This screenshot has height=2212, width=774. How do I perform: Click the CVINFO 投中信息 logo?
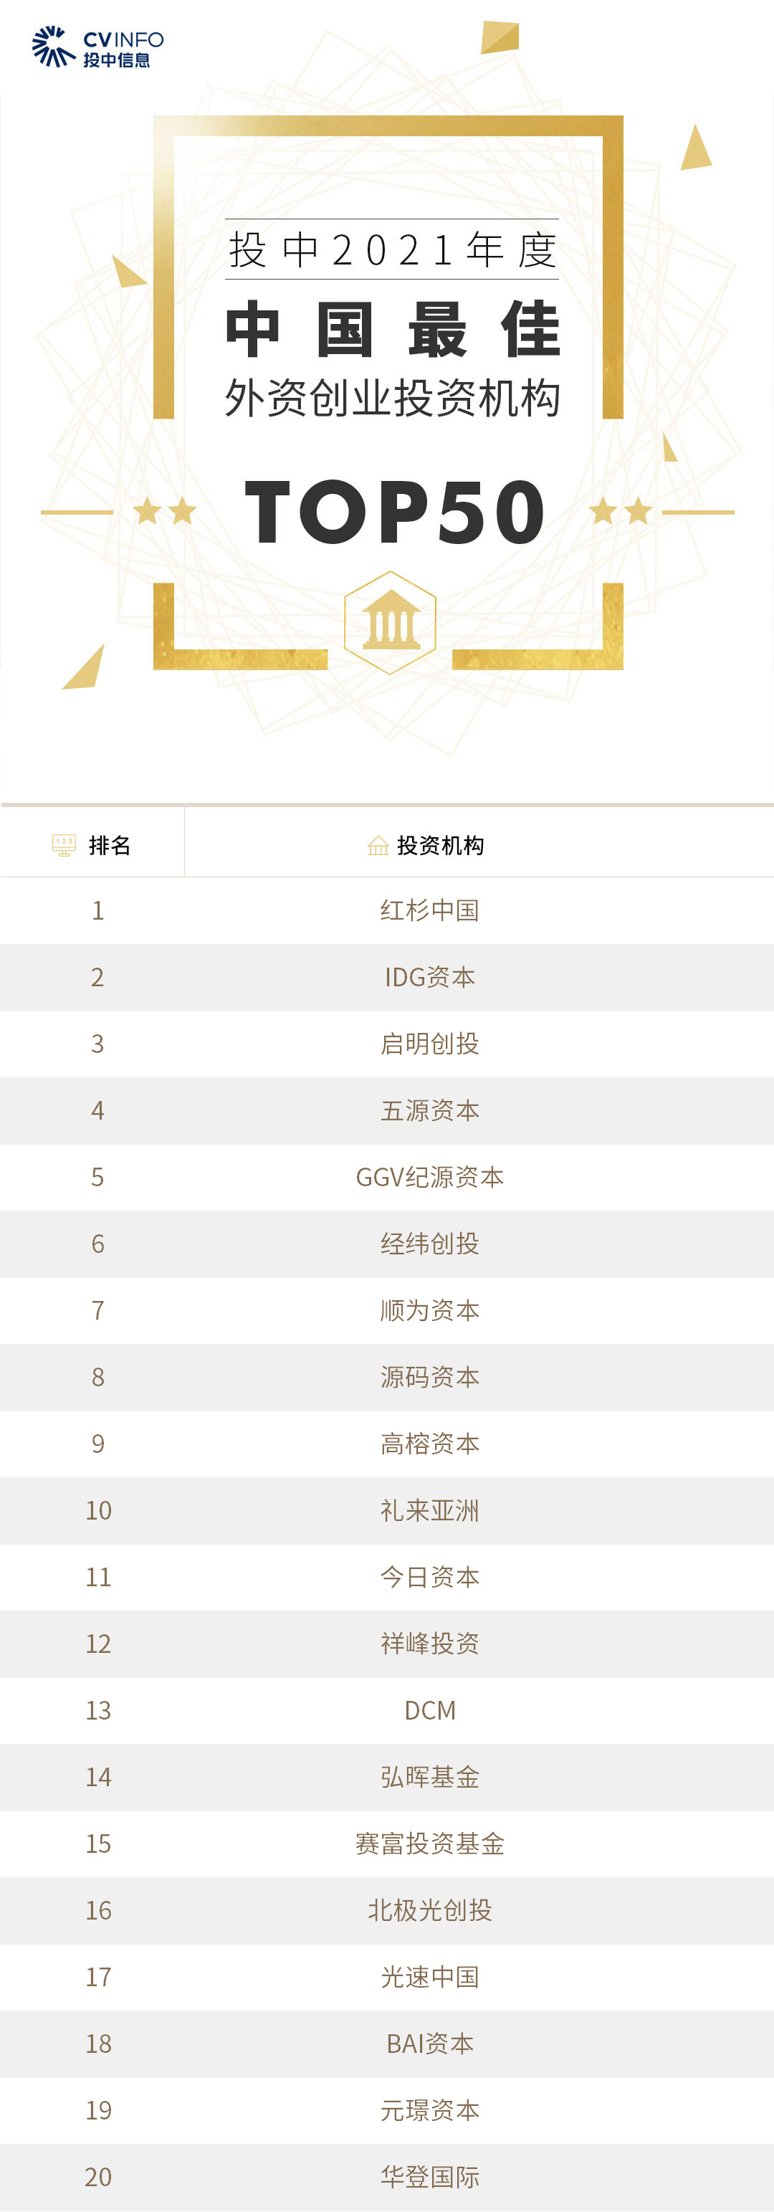coord(97,47)
